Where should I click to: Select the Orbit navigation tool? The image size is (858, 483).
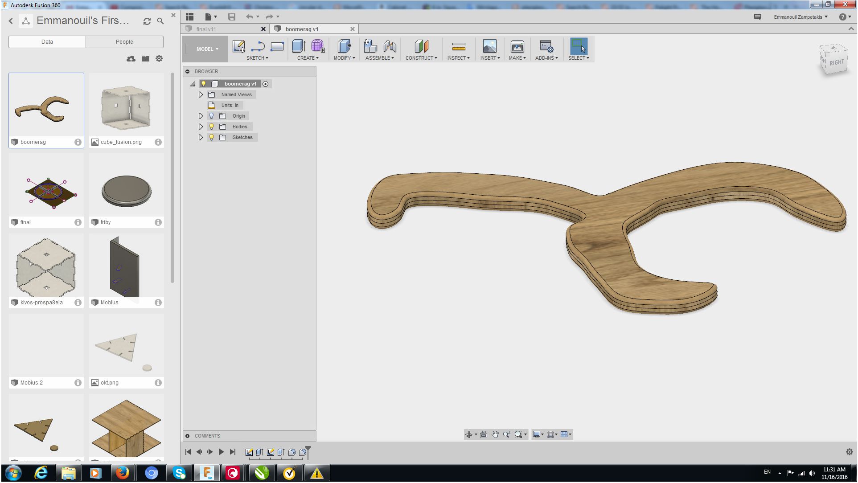tap(469, 434)
